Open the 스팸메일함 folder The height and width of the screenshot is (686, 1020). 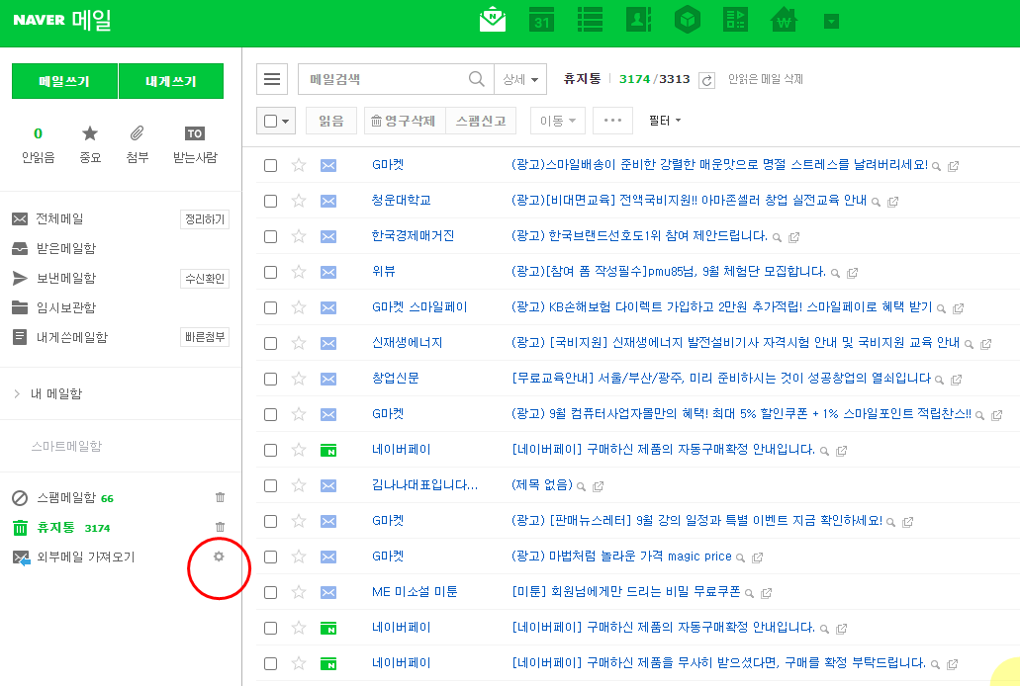[x=65, y=497]
